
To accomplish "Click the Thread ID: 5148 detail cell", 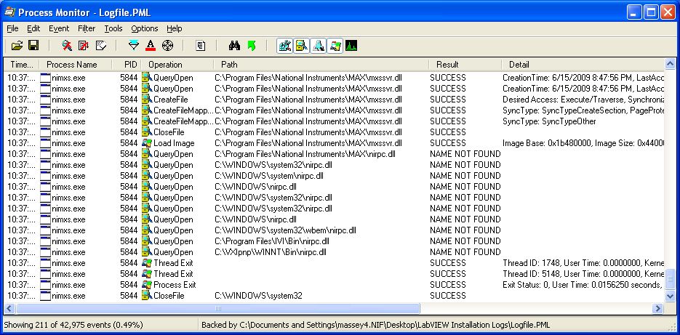I will pos(583,274).
